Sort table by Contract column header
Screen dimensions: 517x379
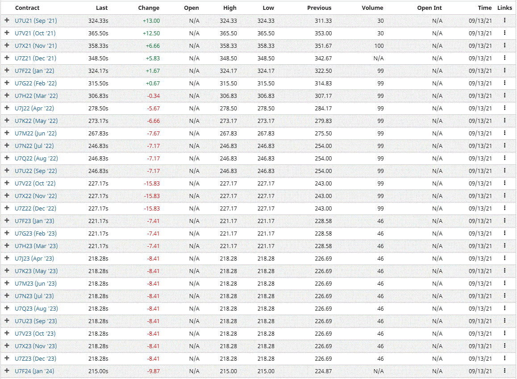(27, 8)
